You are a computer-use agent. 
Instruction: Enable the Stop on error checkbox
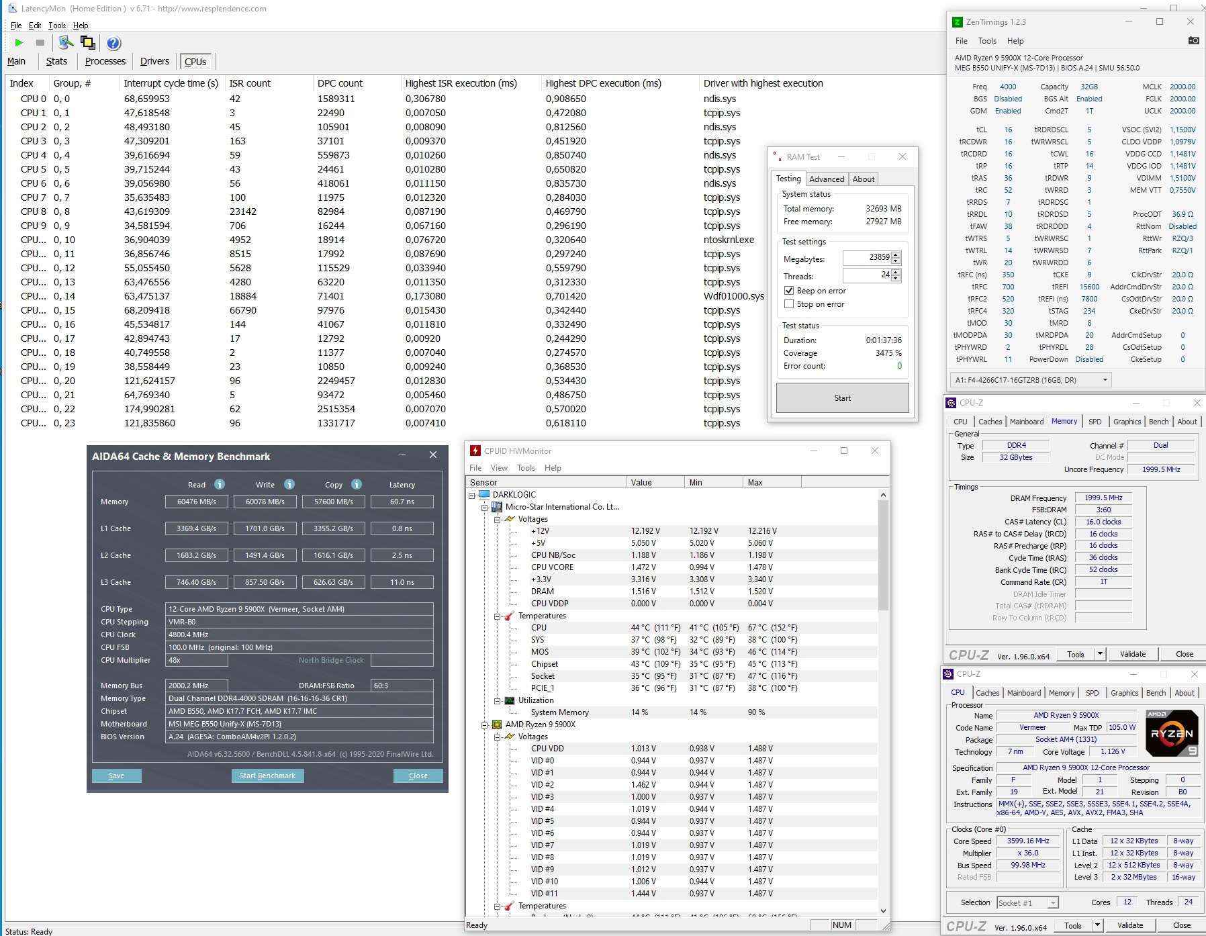tap(789, 304)
